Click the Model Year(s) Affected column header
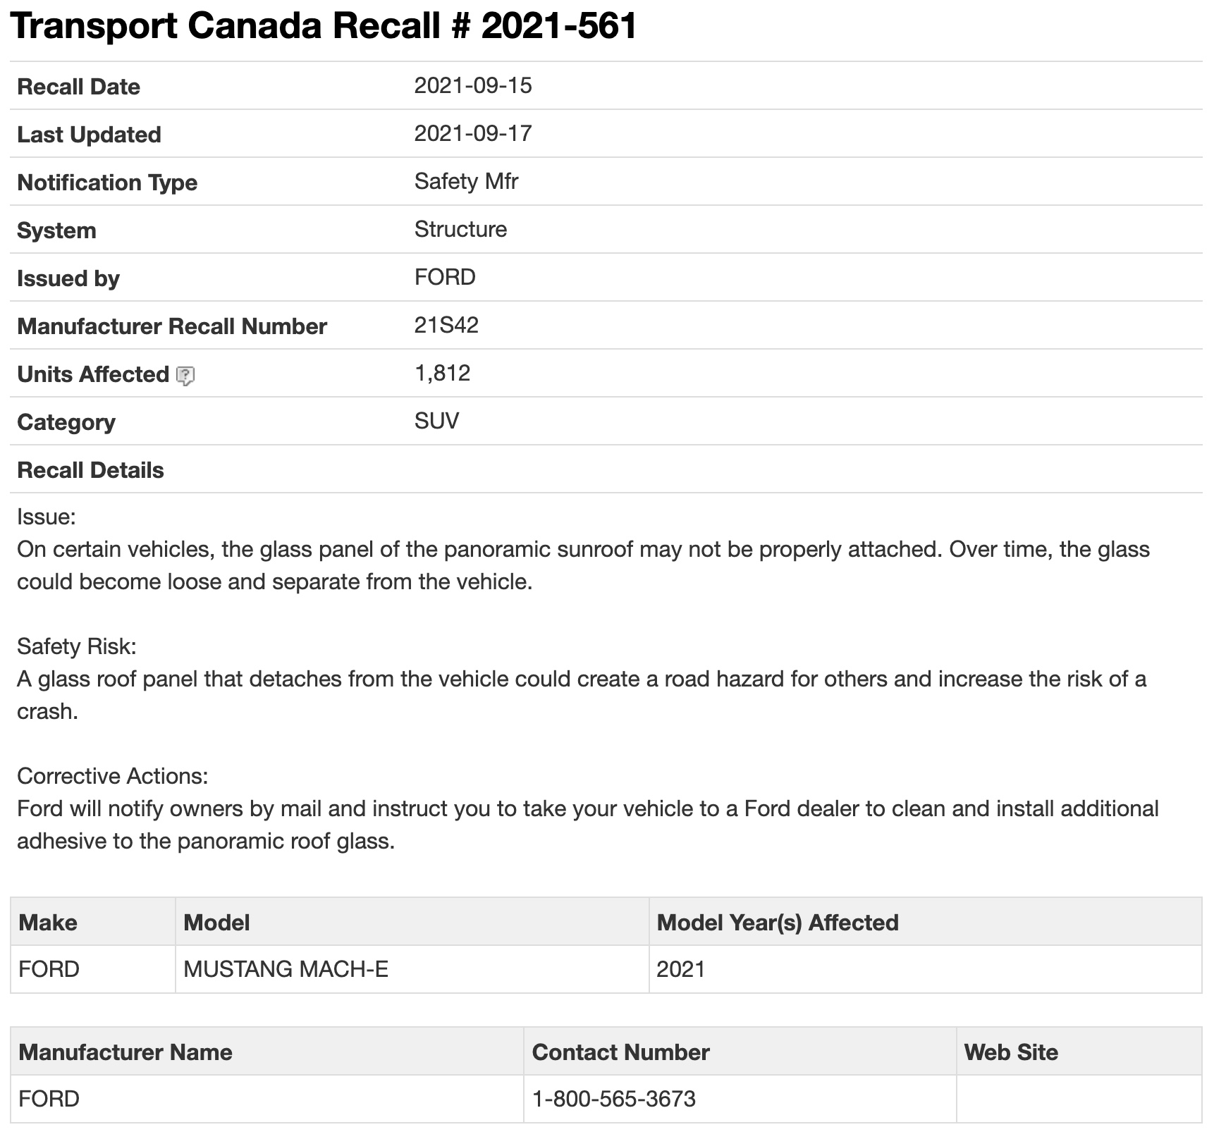Viewport: 1214px width, 1139px height. (778, 923)
